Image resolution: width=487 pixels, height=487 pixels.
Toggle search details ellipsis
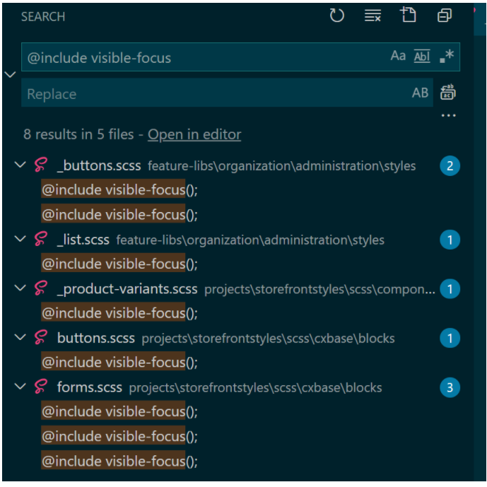pos(449,115)
